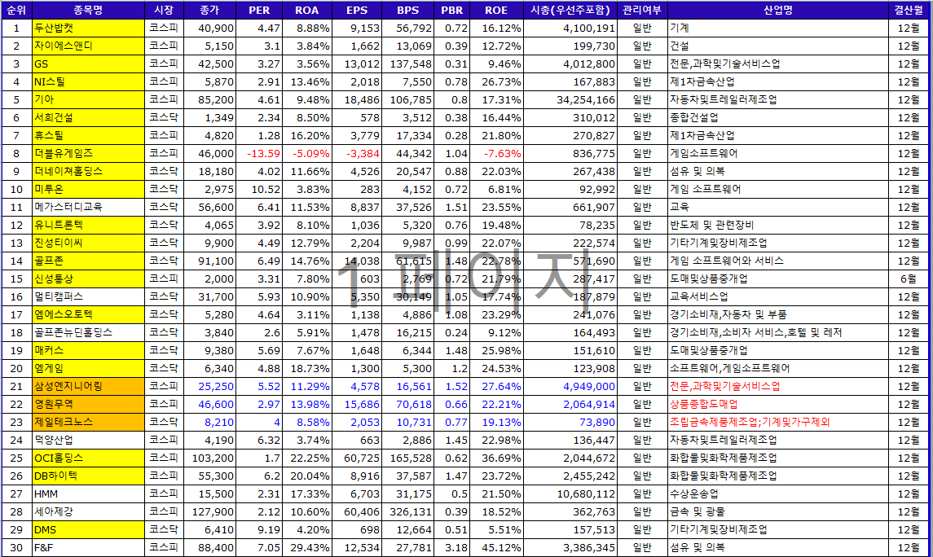Screen dimensions: 933x557
Task: Select the 삼성엔지니어링 stock name cell
Action: (x=88, y=386)
